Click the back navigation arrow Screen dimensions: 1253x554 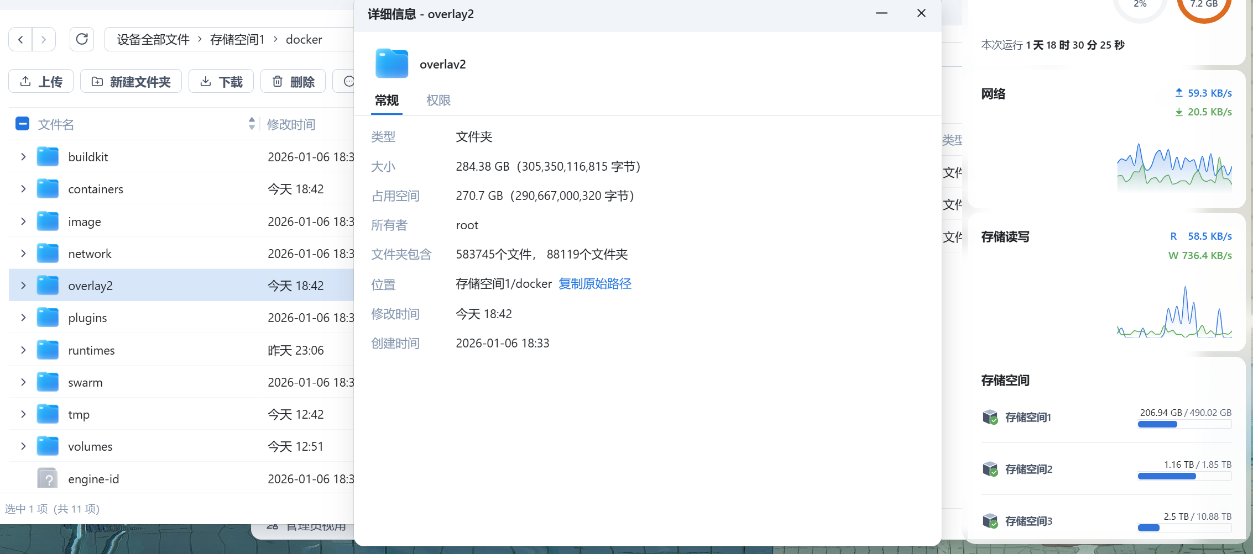click(x=20, y=39)
